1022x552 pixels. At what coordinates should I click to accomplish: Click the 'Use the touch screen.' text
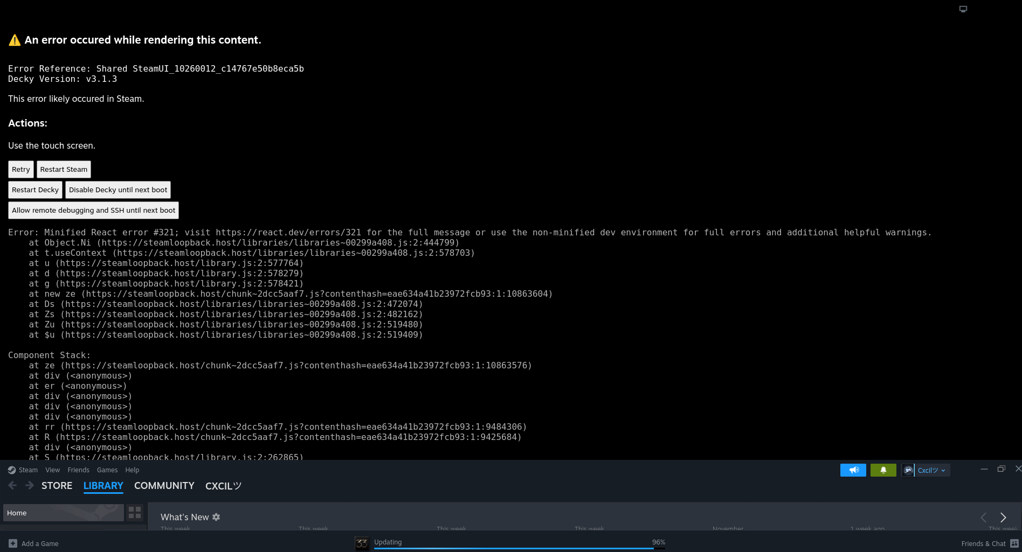click(x=52, y=145)
